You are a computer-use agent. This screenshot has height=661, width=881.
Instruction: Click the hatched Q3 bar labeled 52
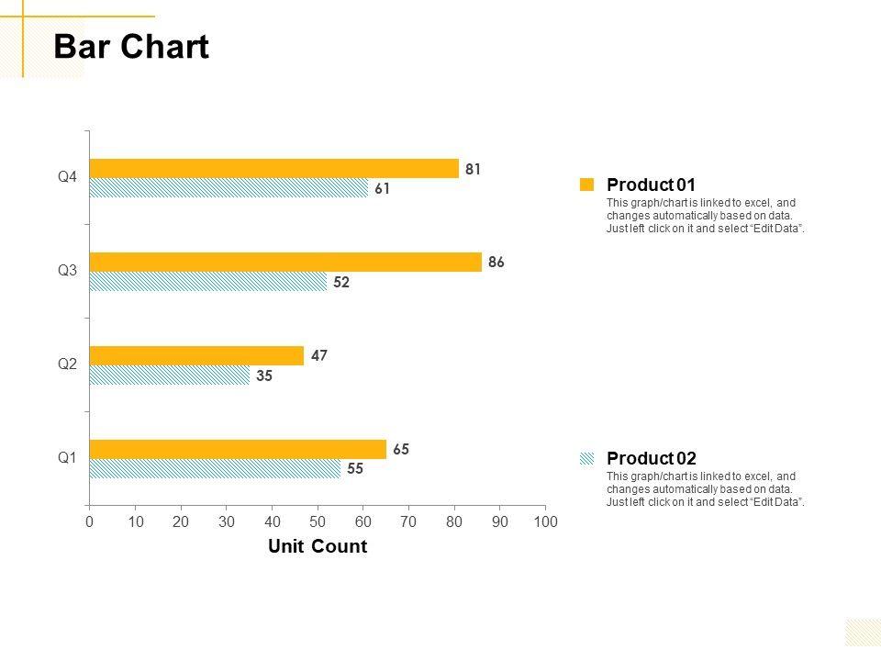(208, 282)
